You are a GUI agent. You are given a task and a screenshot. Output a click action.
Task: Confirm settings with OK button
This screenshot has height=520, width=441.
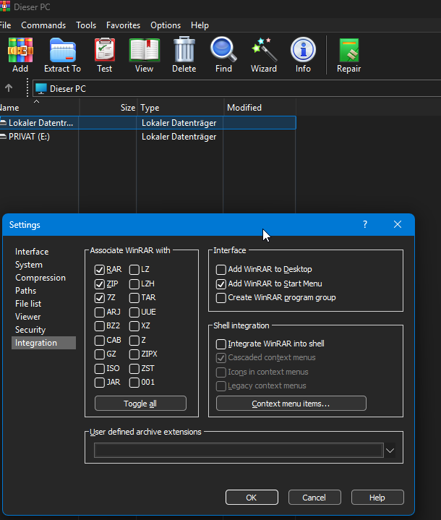[x=252, y=498]
